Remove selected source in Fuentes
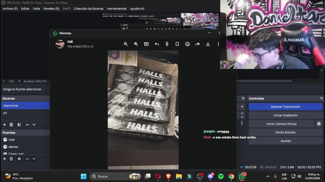 11,159
